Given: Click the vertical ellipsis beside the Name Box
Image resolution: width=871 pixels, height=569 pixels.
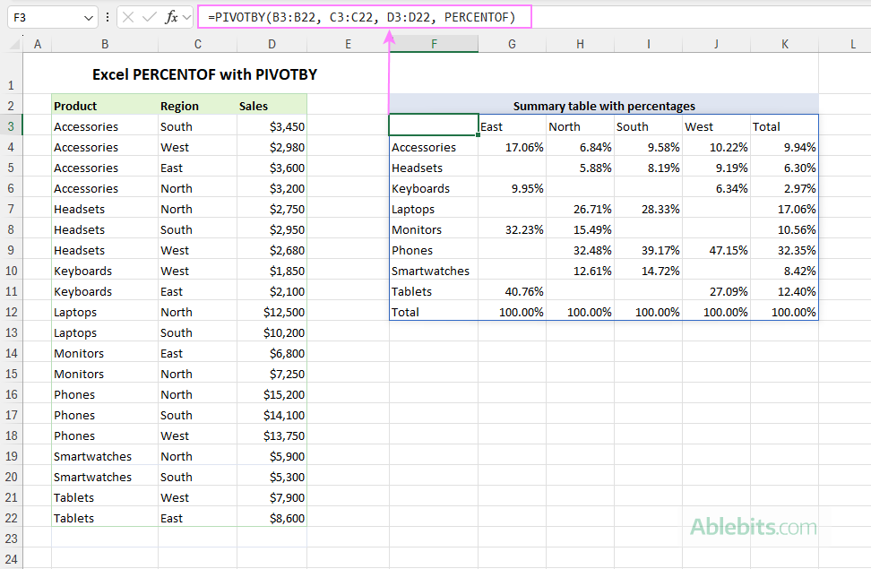Looking at the screenshot, I should pyautogui.click(x=108, y=17).
